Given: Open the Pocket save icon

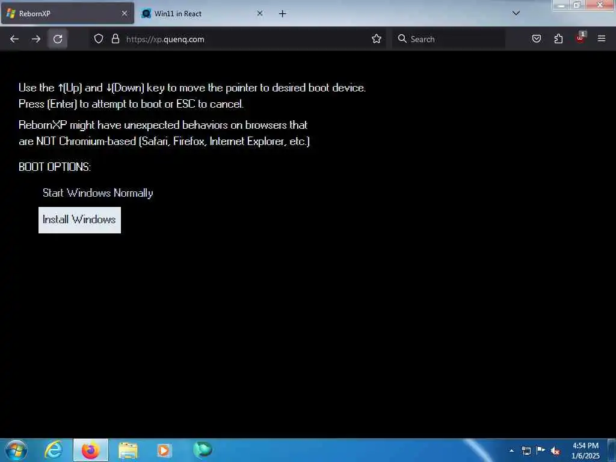Looking at the screenshot, I should [x=536, y=38].
